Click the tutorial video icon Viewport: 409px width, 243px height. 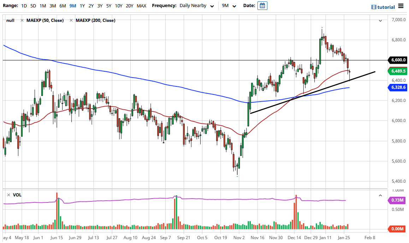pos(374,7)
